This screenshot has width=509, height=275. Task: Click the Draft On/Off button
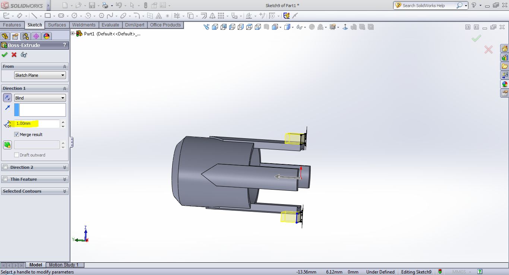coord(7,145)
